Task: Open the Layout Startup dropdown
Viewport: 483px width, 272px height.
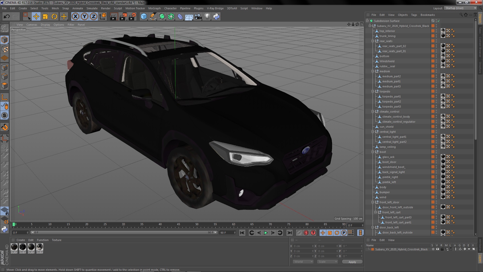Action: [460, 8]
